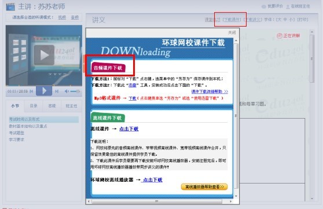Switch to the 目录 tab
Image resolution: width=323 pixels, height=209 pixels.
pos(34,106)
